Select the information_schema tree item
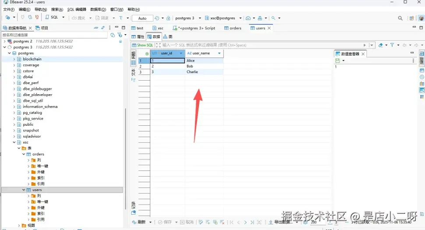Viewport: 425px width, 230px height. tap(40, 107)
